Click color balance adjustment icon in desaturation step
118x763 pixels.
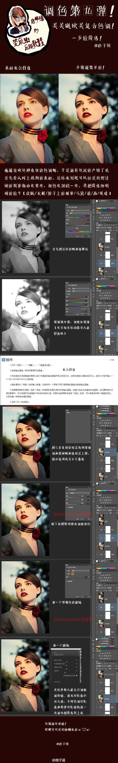[x=102, y=217]
